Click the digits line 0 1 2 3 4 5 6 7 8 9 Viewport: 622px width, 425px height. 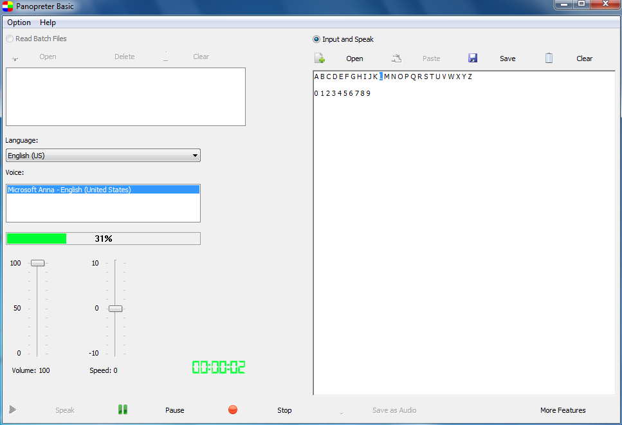pos(342,93)
